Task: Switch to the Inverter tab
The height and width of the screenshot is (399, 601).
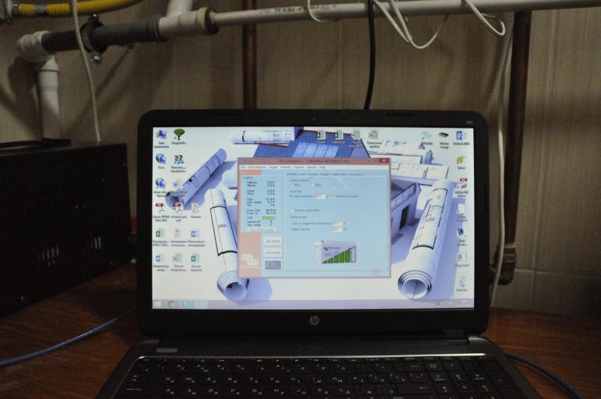Action: click(312, 174)
